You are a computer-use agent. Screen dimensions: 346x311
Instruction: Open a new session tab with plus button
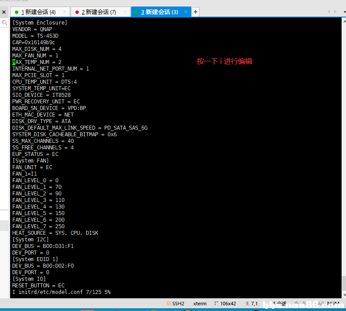[x=196, y=12]
